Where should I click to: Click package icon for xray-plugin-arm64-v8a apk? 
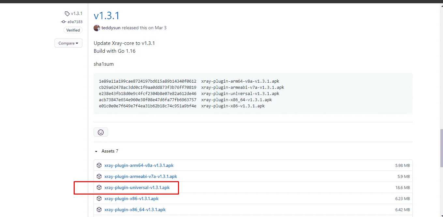(99, 165)
